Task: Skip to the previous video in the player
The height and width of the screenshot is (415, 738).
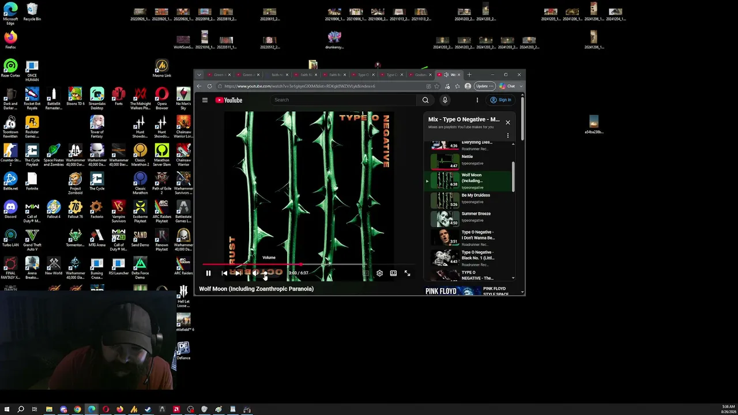Action: 224,273
